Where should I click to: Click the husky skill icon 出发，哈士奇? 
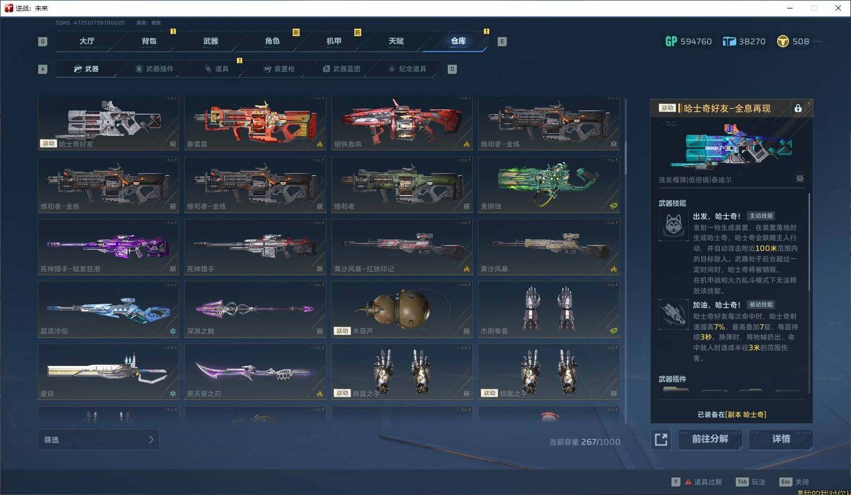coord(674,225)
